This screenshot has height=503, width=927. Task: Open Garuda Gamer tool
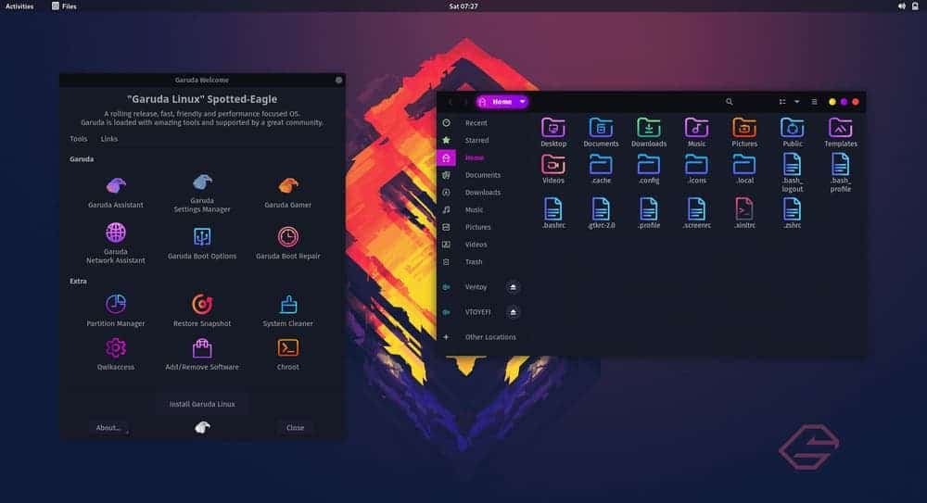point(288,192)
